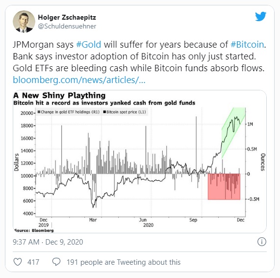
Task: Click the chart title A New Shiny Plaything
Action: tap(59, 95)
